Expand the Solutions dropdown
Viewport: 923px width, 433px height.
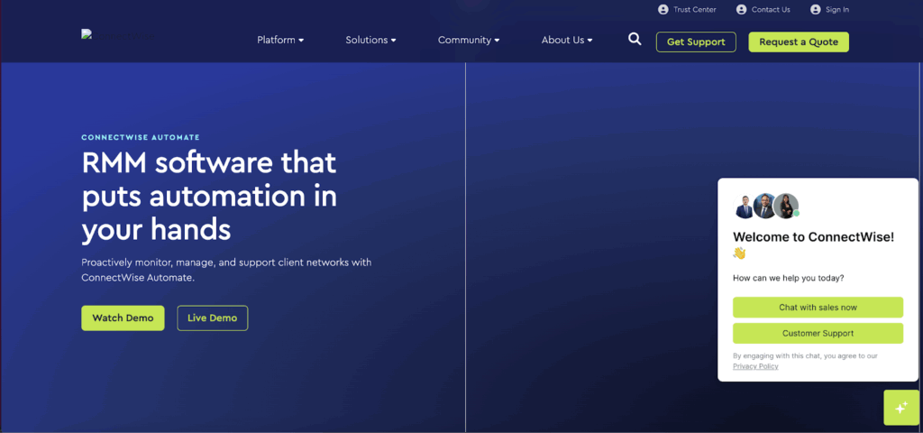(370, 41)
